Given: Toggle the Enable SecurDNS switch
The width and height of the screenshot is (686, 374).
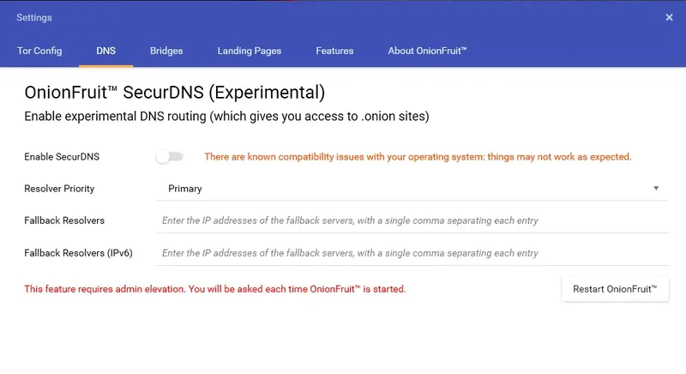Looking at the screenshot, I should pyautogui.click(x=170, y=157).
